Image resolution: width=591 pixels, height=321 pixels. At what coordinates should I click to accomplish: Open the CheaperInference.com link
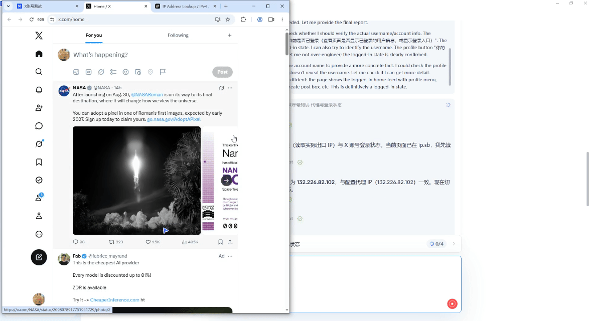114,300
